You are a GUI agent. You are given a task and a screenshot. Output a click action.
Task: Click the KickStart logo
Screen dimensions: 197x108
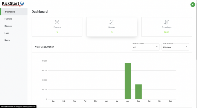13,4
